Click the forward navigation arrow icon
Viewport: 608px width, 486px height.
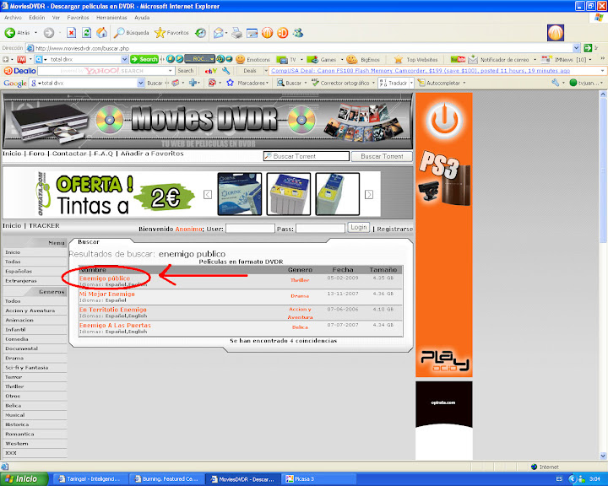[49, 33]
